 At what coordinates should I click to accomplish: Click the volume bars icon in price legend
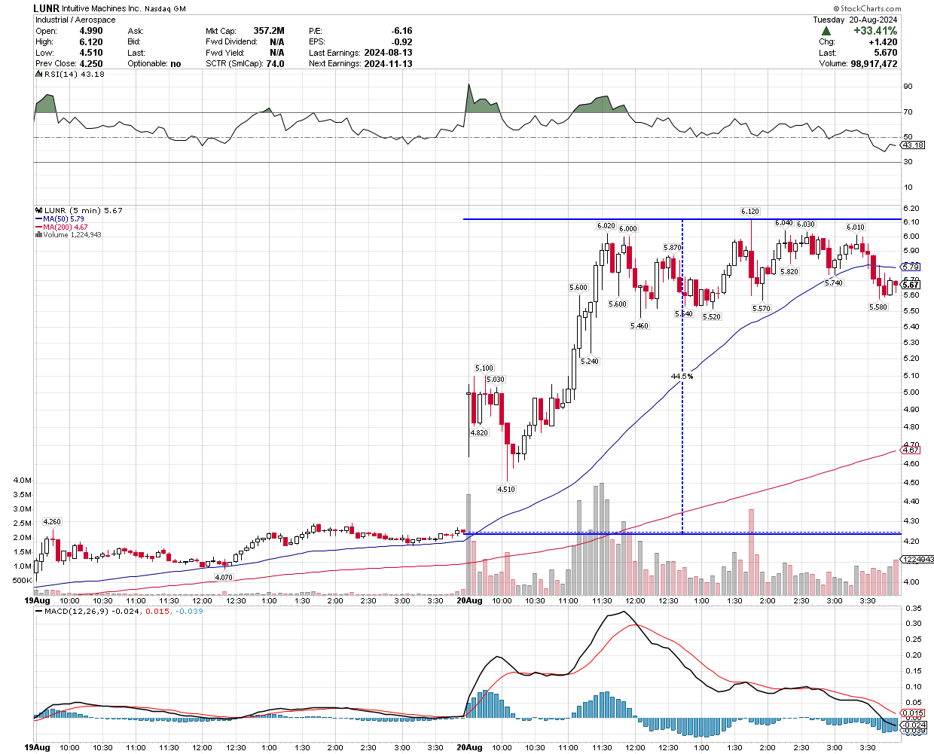click(x=38, y=235)
